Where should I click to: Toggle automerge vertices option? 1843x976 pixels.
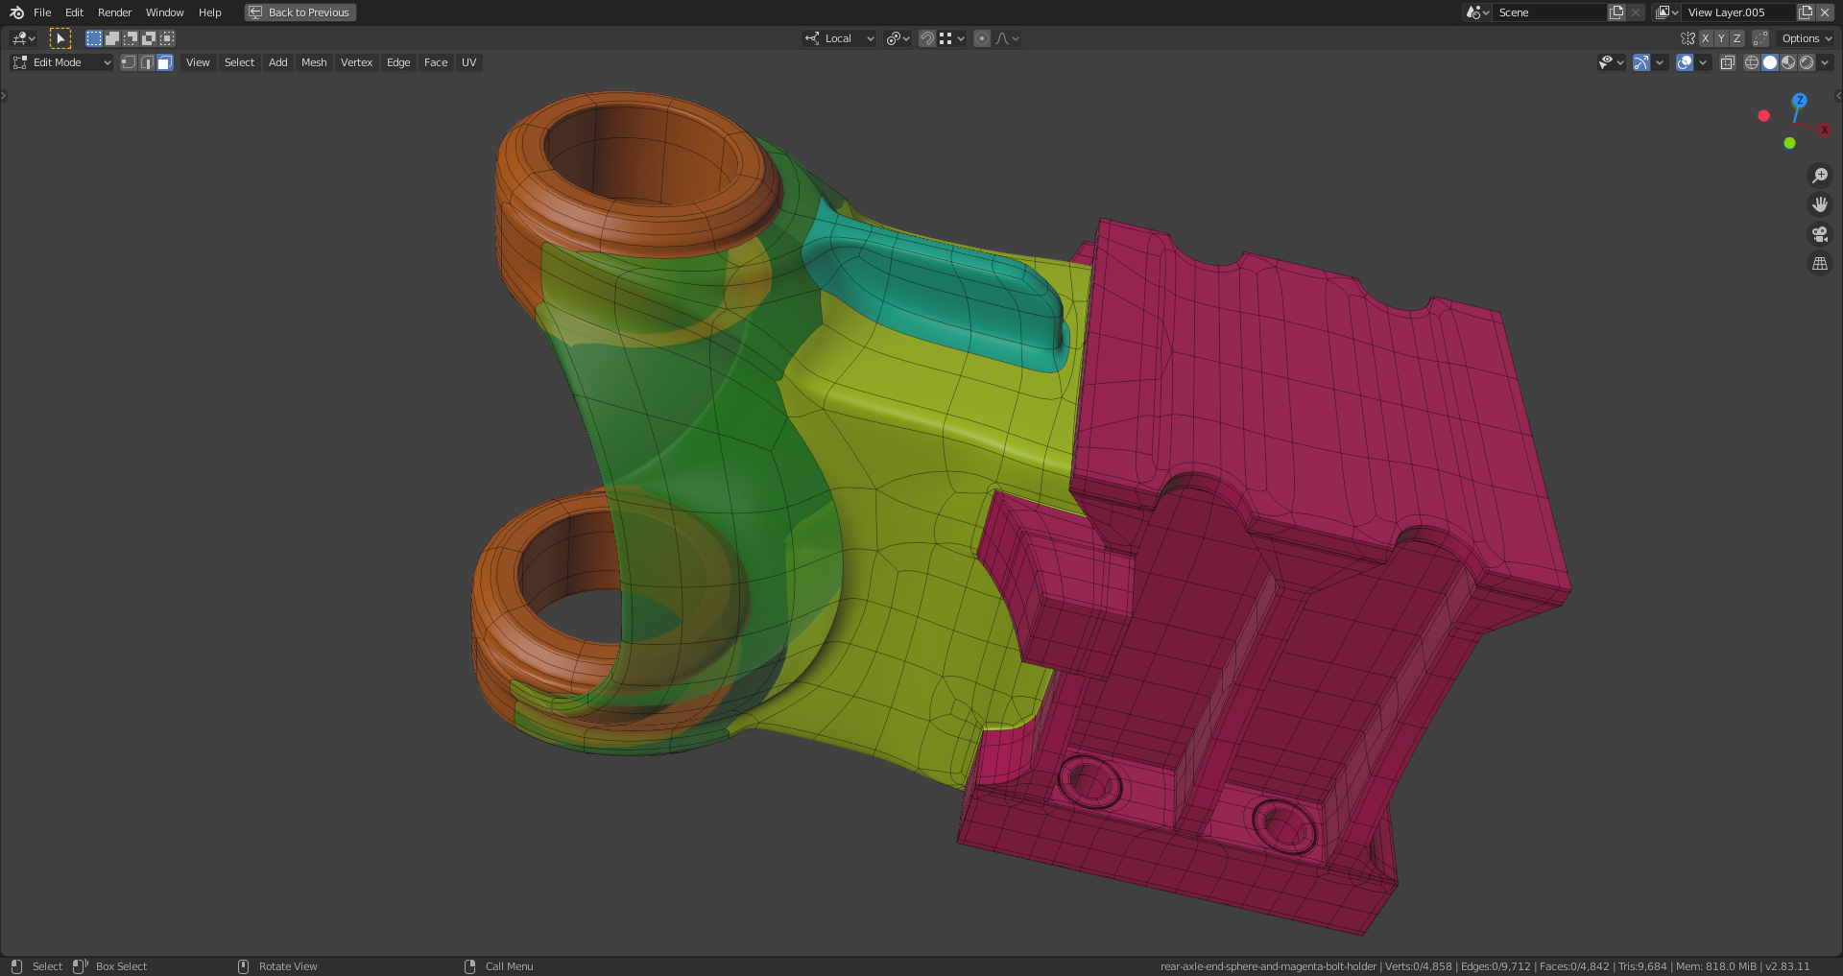click(1760, 38)
